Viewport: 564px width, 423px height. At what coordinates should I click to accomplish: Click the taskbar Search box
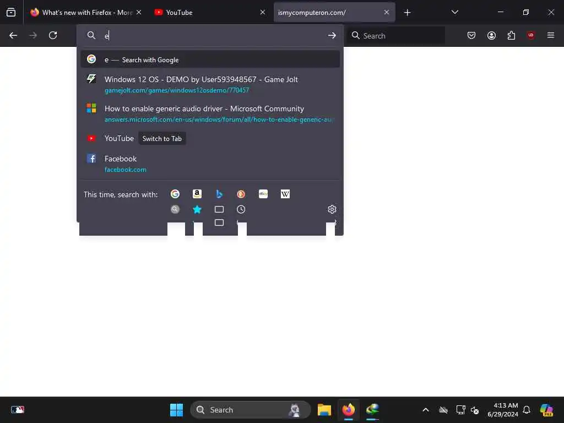coord(251,410)
